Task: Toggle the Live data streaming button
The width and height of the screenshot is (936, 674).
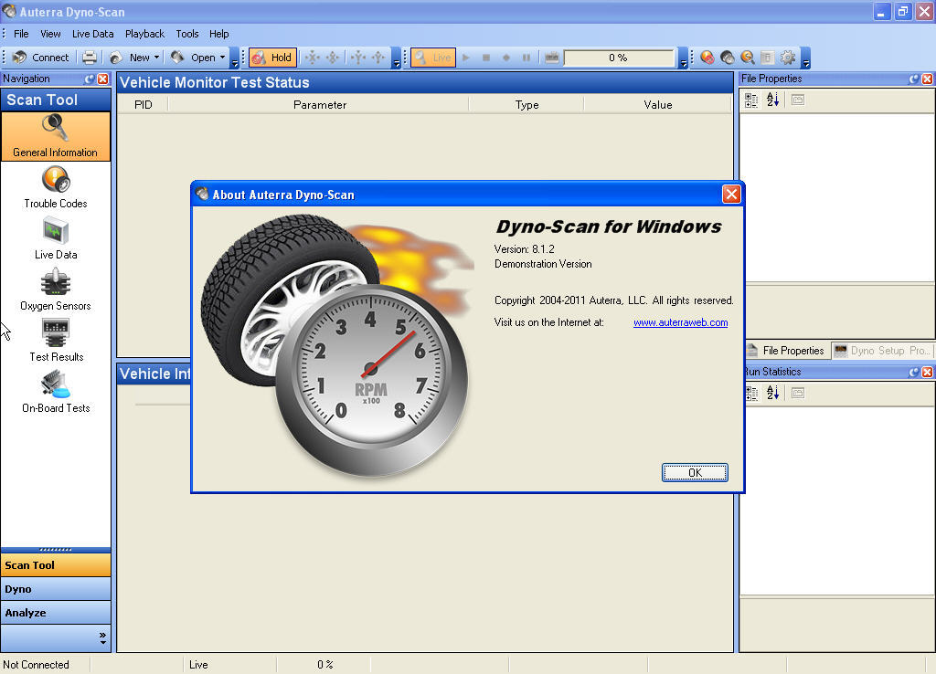Action: point(431,57)
